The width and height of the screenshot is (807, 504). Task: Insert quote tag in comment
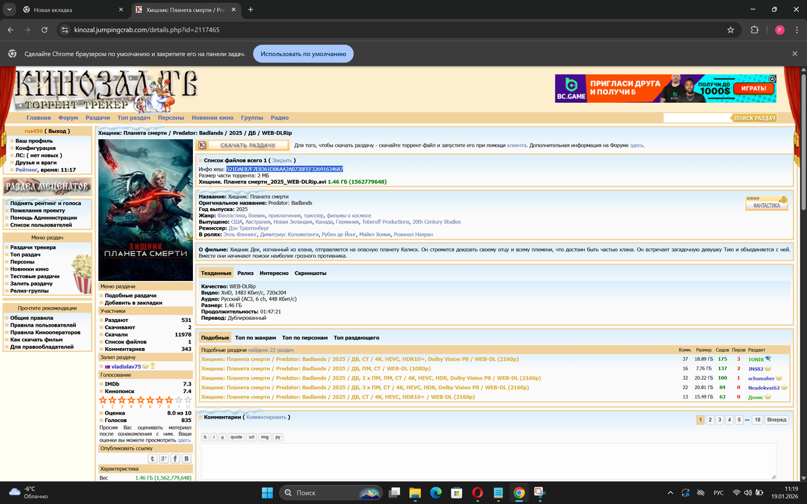pyautogui.click(x=236, y=437)
